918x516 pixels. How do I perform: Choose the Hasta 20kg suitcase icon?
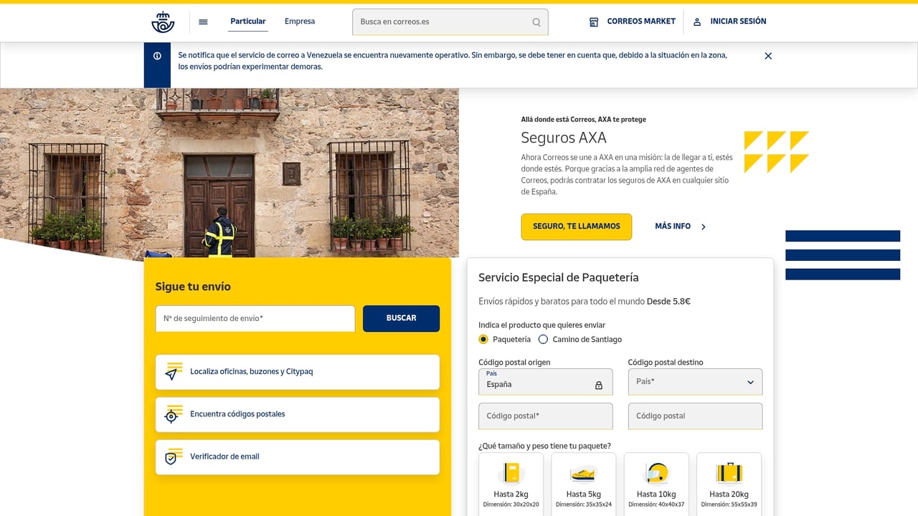pos(729,474)
